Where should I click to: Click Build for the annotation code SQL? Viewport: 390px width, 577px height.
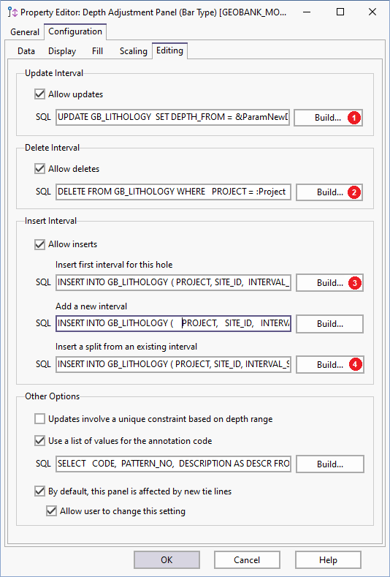coord(330,464)
